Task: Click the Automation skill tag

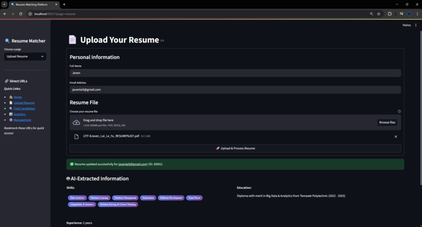Action: coord(148,198)
